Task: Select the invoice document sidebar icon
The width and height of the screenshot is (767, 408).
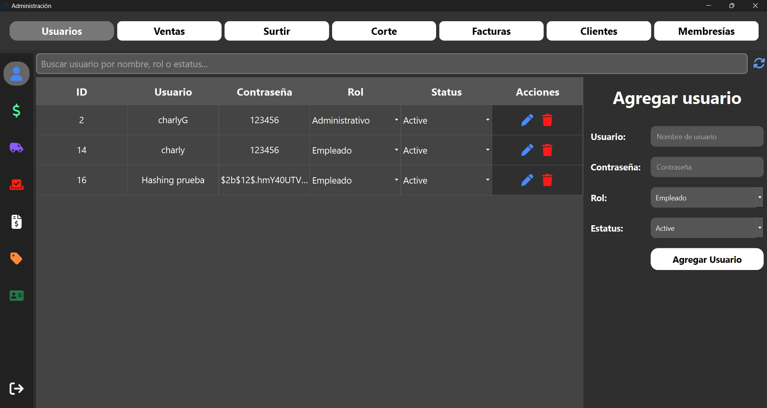Action: (x=16, y=222)
